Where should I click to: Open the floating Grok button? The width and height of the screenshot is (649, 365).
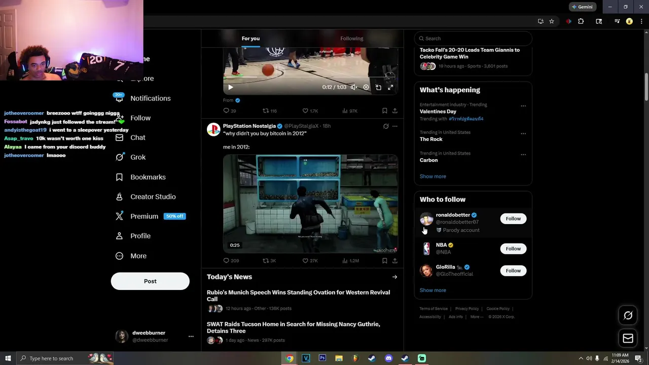tap(628, 316)
